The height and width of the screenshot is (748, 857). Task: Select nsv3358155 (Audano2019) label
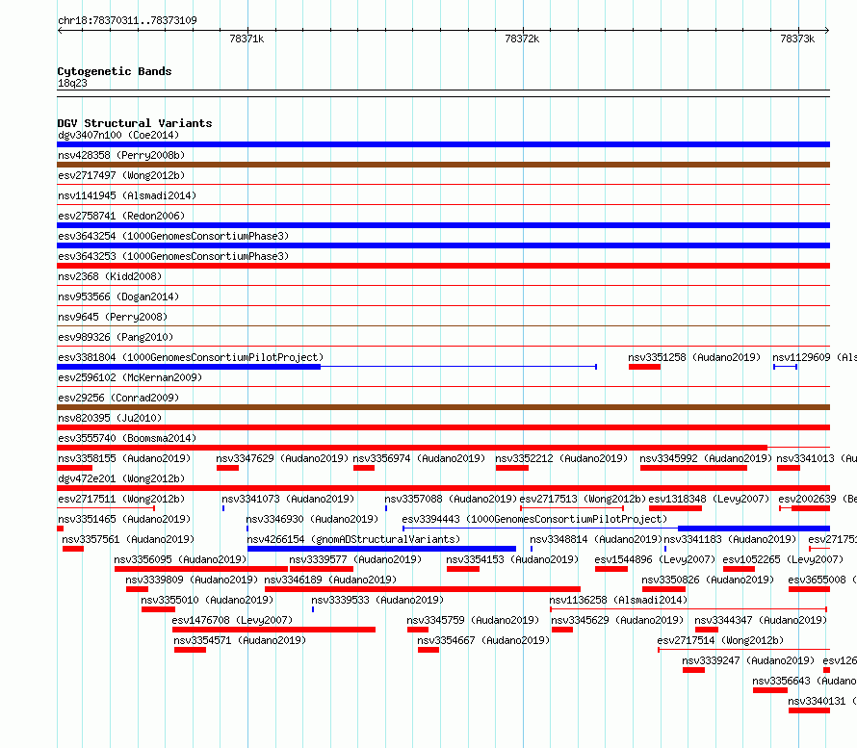124,458
